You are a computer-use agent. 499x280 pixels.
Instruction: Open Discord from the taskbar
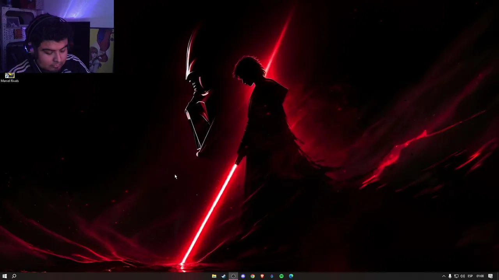pos(243,276)
